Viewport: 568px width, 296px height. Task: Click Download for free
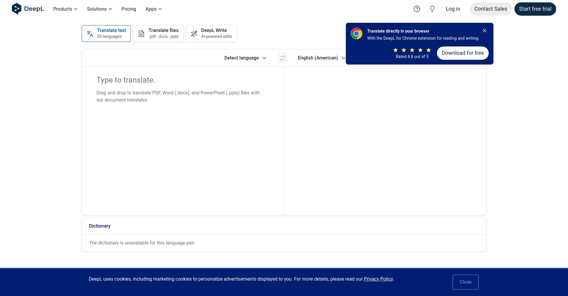(x=463, y=53)
